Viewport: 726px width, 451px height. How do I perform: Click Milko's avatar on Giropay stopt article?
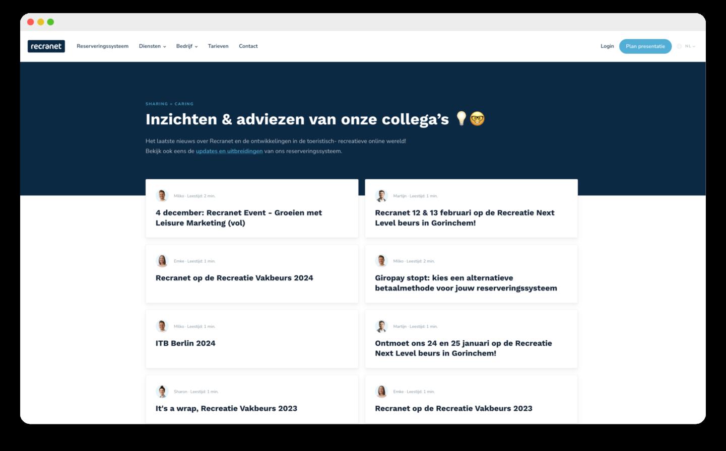(x=381, y=261)
